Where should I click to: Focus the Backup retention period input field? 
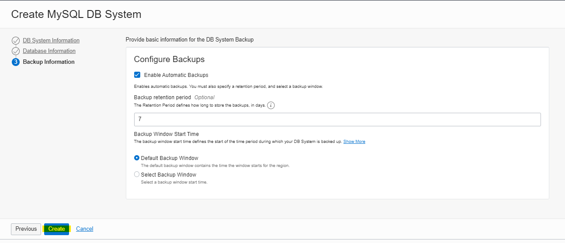click(337, 119)
